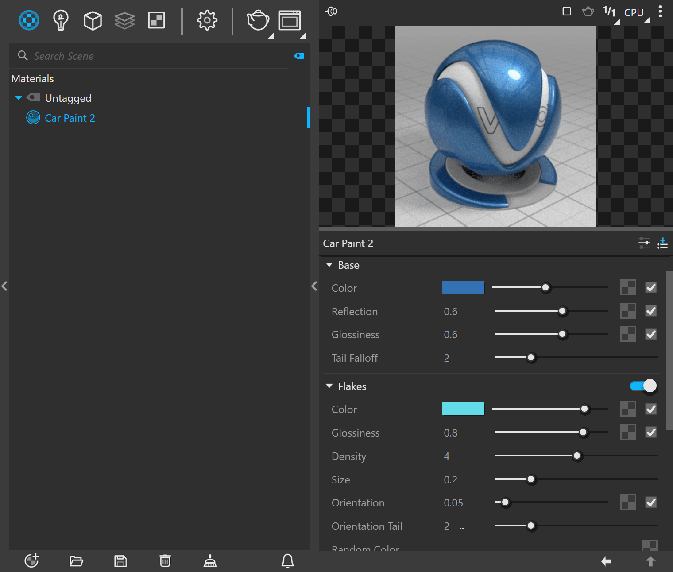Uncheck the Reflection texture checkbox
Screen dimensions: 673x572
click(651, 311)
